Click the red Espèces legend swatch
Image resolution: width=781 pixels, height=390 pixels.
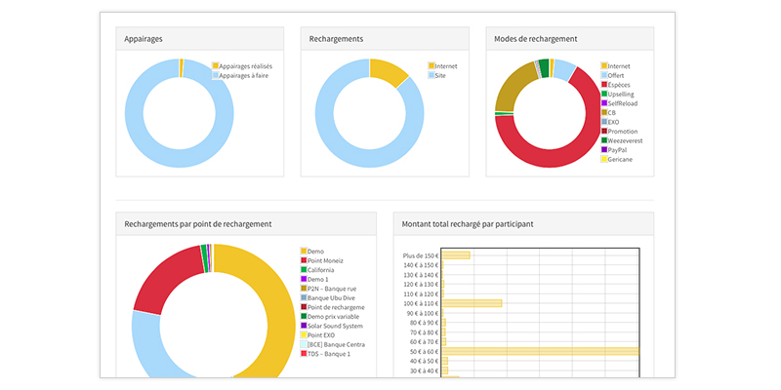[604, 85]
